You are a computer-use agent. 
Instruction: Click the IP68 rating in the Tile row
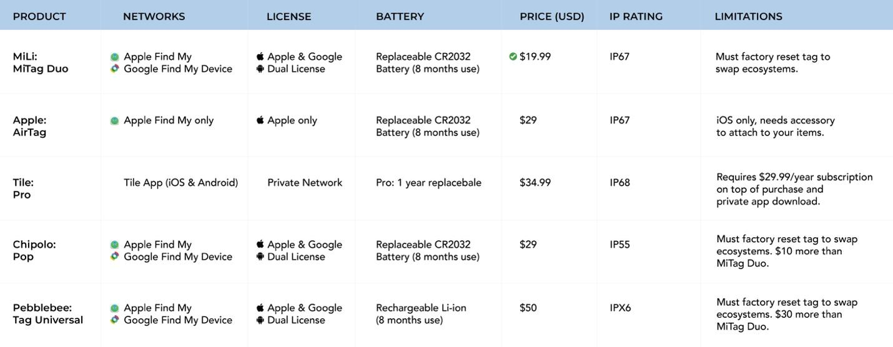pos(619,183)
